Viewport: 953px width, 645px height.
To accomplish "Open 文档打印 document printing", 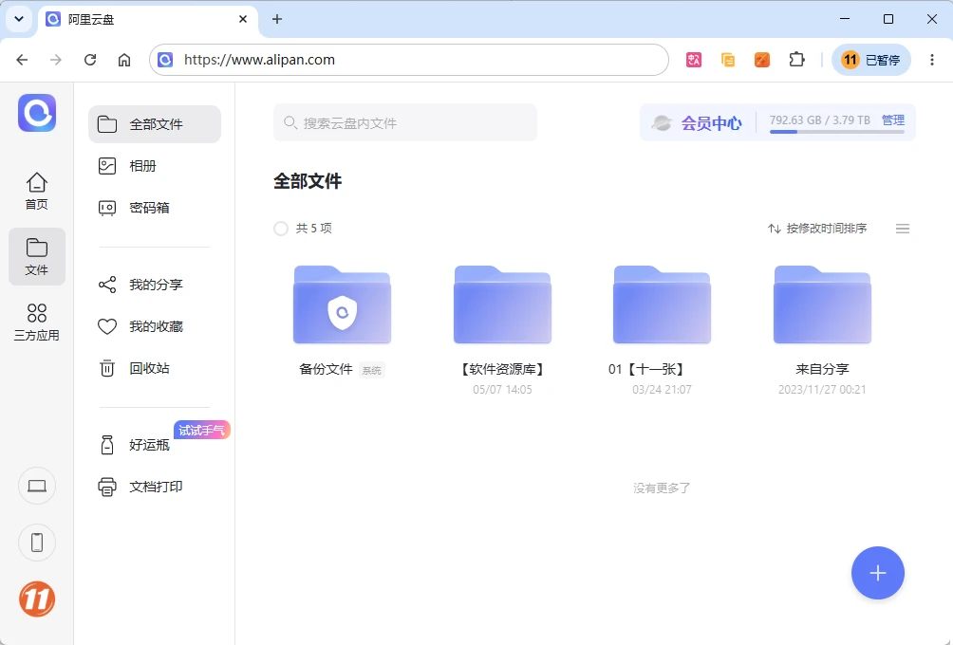I will (x=155, y=488).
